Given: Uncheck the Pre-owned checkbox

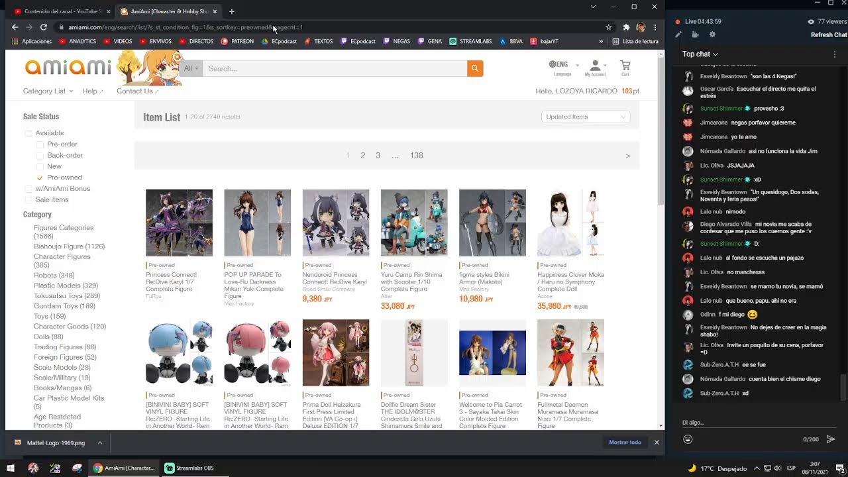Looking at the screenshot, I should pos(40,178).
